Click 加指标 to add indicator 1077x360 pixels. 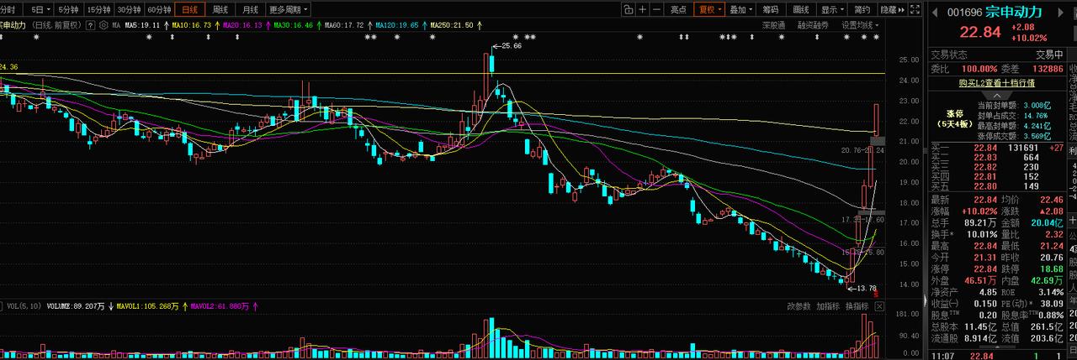828,306
